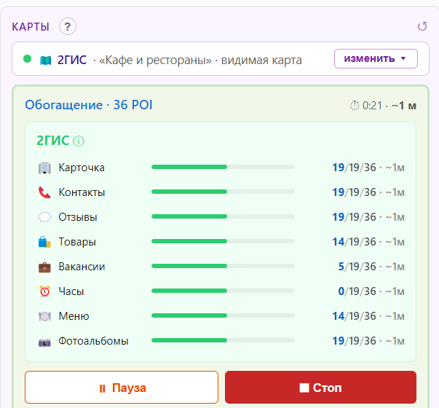
Task: Click the Меню progress bar
Action: [x=223, y=315]
